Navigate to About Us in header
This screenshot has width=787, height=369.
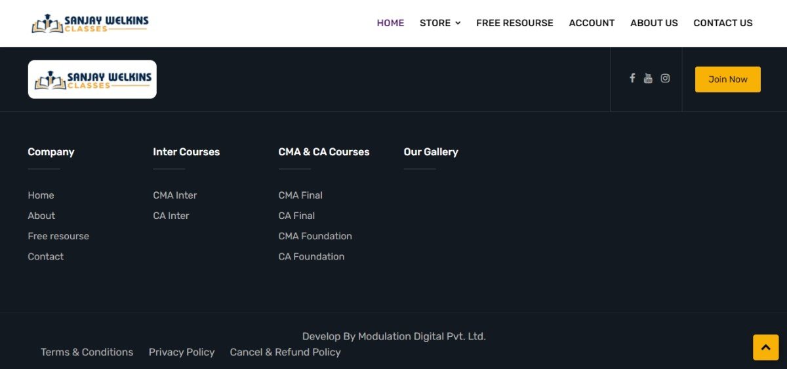[654, 23]
